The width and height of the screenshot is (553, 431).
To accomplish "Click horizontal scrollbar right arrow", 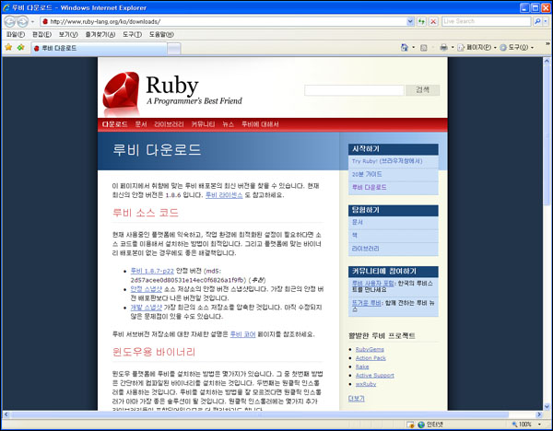I will tap(539, 414).
